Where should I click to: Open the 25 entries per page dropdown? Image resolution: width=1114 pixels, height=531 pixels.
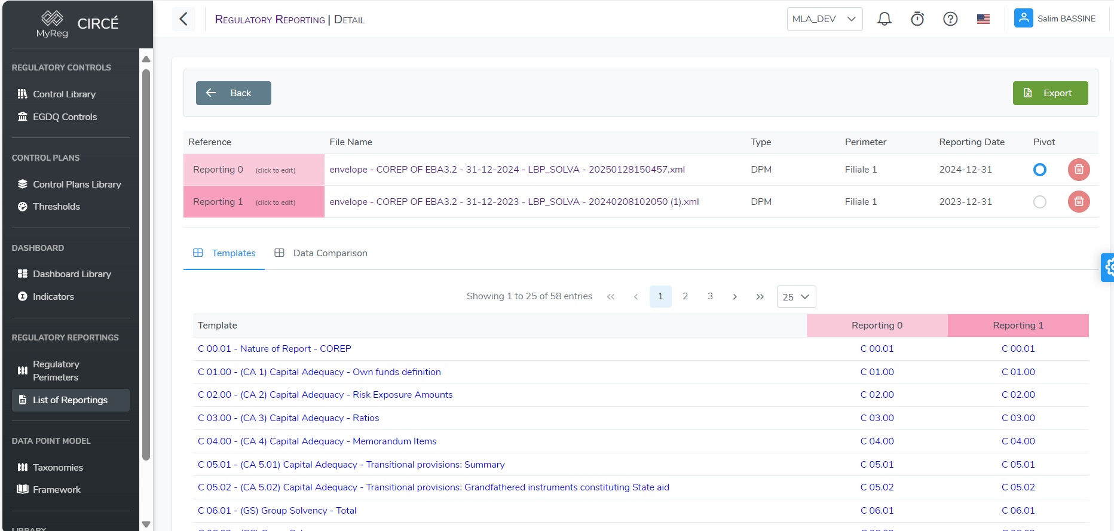pyautogui.click(x=796, y=297)
